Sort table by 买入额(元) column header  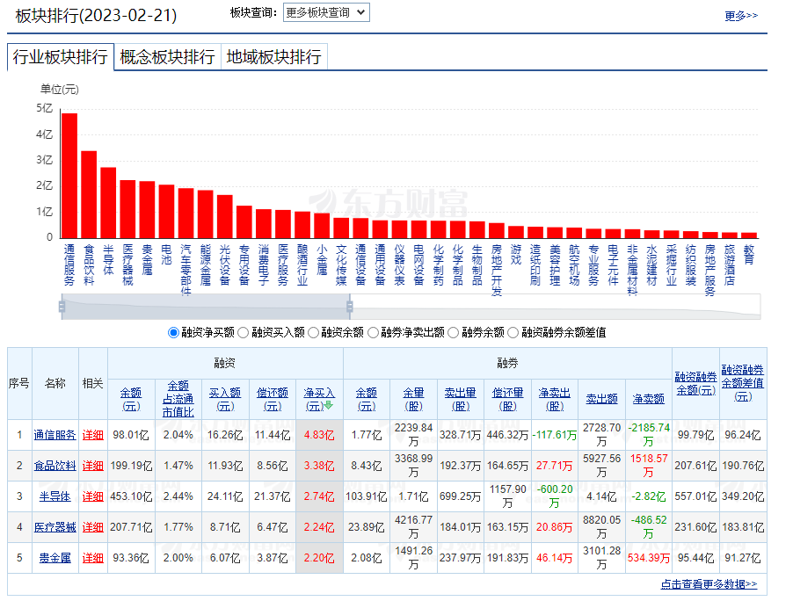[x=225, y=399]
